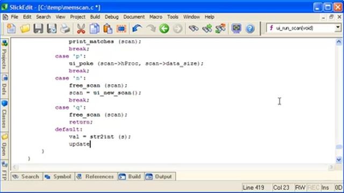
Task: Open a file with the folder icon
Action: coord(25,28)
